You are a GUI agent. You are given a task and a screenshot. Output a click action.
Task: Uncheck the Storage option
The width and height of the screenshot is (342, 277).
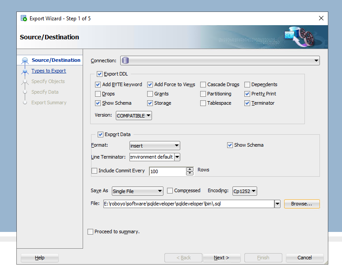pyautogui.click(x=150, y=103)
